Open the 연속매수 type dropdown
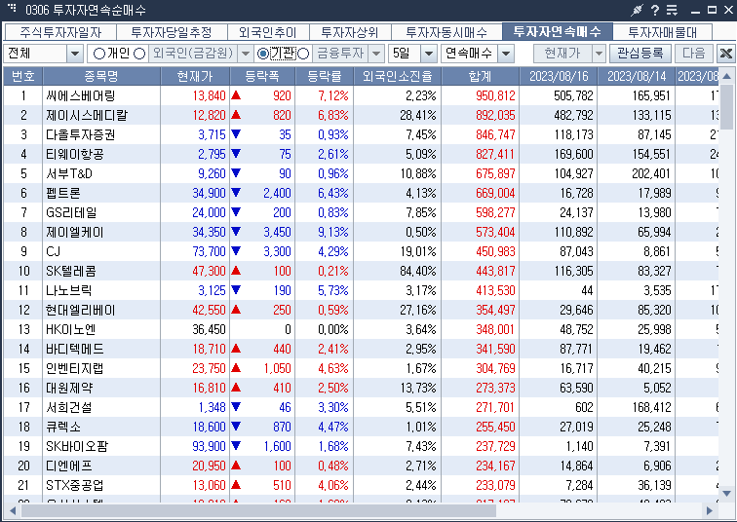Image resolution: width=737 pixels, height=522 pixels. 506,54
